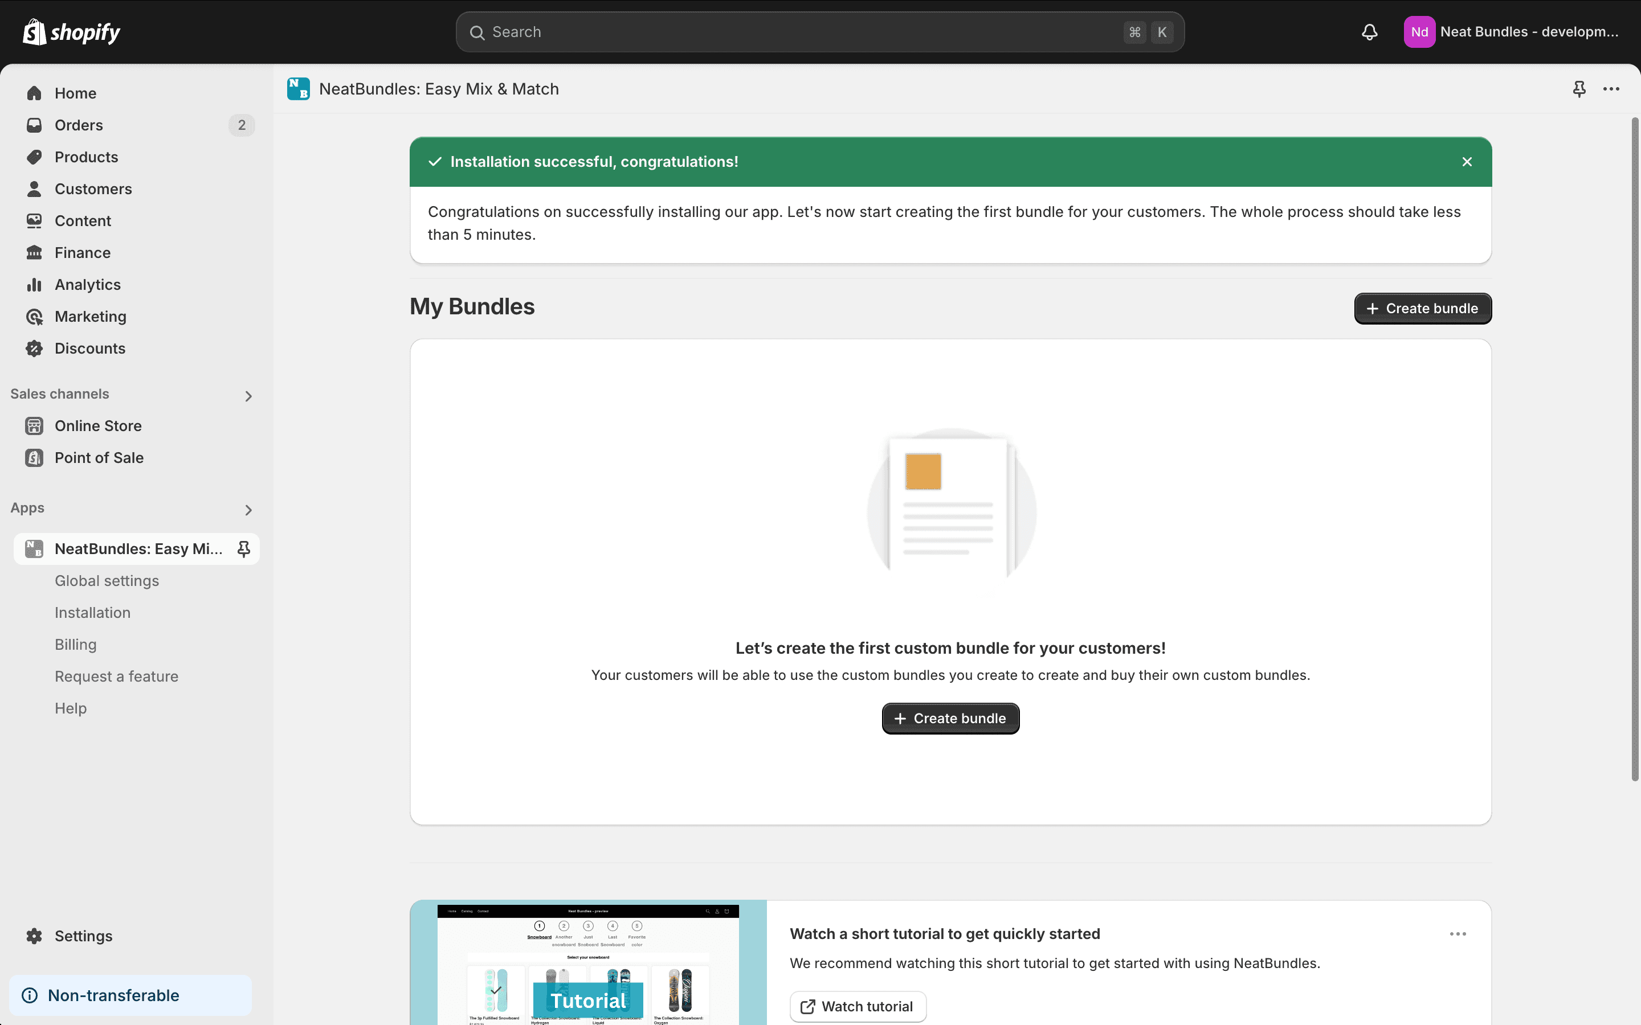This screenshot has height=1025, width=1641.
Task: Click the Finance bank icon
Action: click(x=34, y=252)
